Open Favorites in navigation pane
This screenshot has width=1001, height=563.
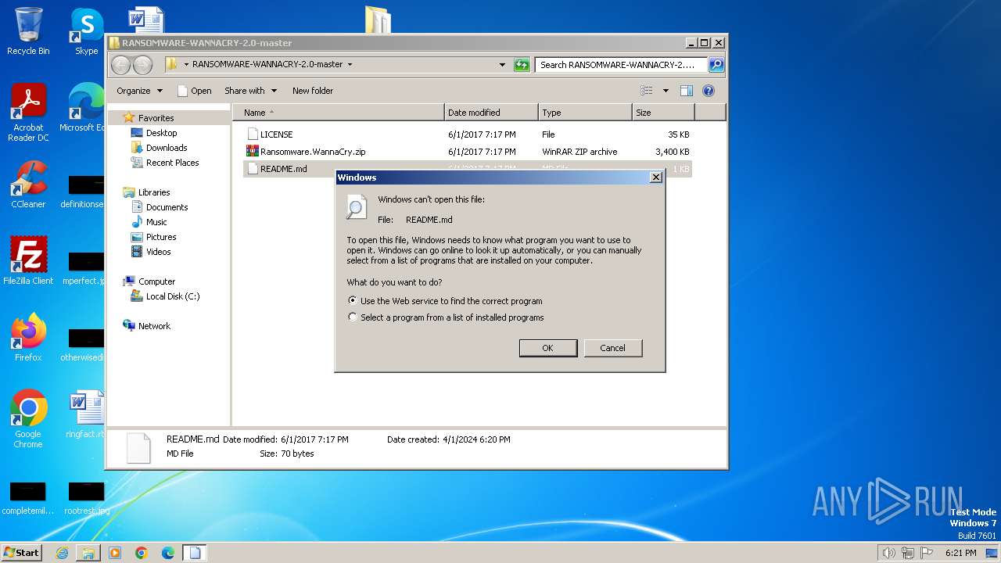coord(156,118)
